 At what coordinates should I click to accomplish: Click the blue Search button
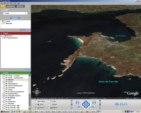tap(15, 18)
